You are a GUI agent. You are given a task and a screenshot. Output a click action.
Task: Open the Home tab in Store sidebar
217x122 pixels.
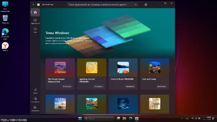coord(35,13)
